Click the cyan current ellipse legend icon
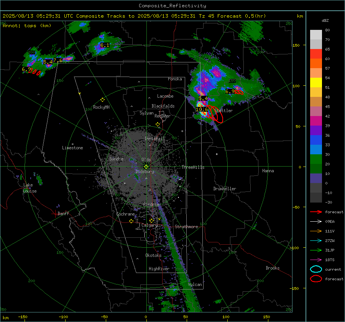 [x=316, y=269]
